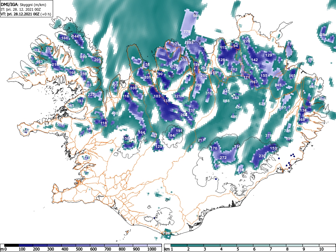Click the map value 144
The height and width of the screenshot is (252, 336).
tap(75, 36)
